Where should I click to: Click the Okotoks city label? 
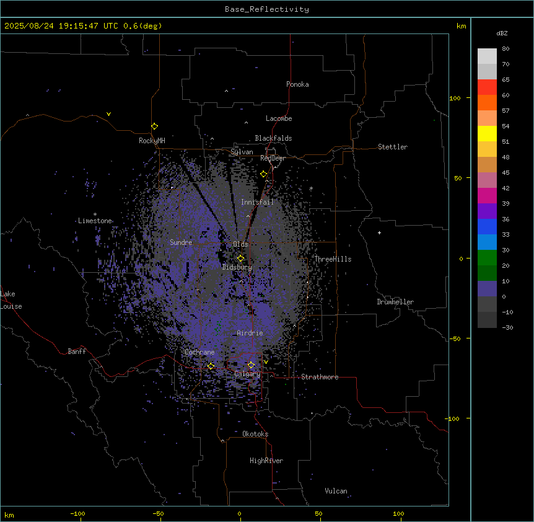tap(255, 434)
